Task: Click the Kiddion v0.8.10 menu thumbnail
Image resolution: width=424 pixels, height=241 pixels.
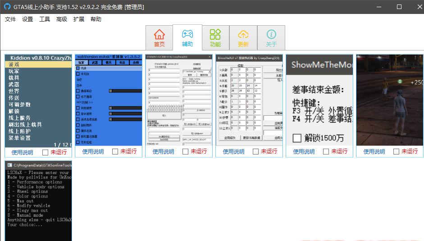Action: pos(38,101)
